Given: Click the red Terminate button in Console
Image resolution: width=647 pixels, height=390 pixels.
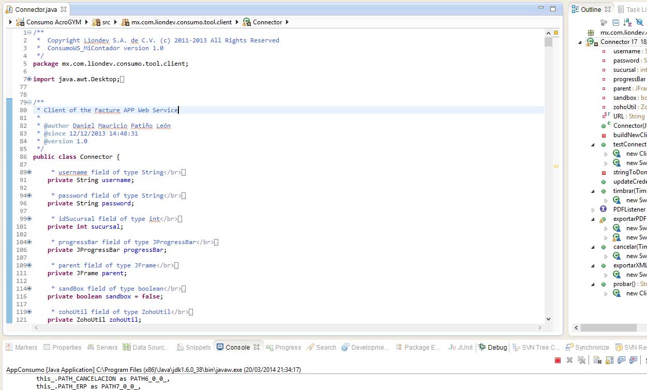Looking at the screenshot, I should tap(558, 360).
